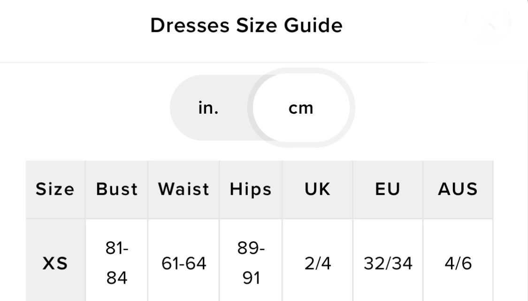Click the AUS column header

click(458, 189)
